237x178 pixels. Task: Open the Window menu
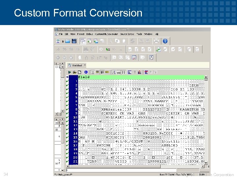pyautogui.click(x=148, y=34)
